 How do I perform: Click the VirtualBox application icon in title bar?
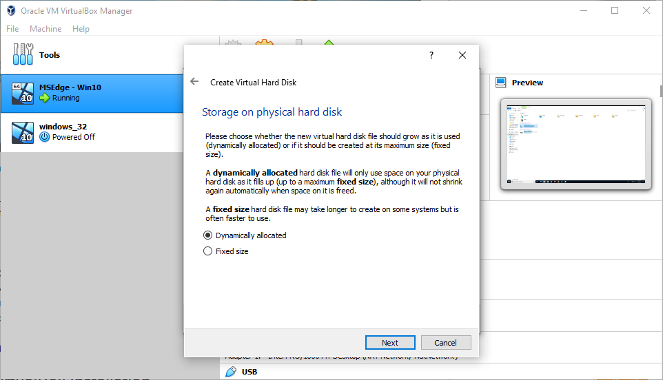pos(11,10)
